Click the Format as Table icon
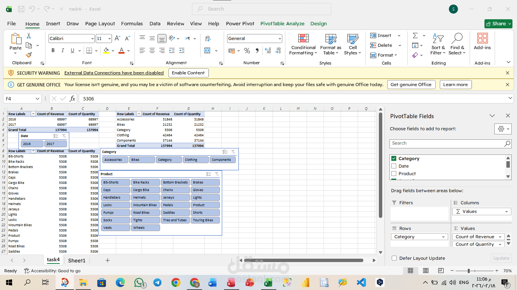Image resolution: width=517 pixels, height=290 pixels. pyautogui.click(x=330, y=45)
